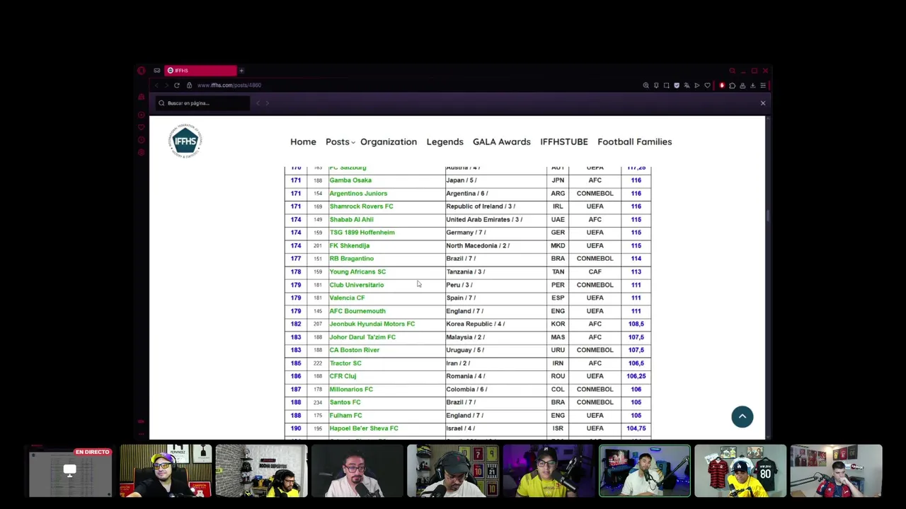Open the Hapoel Be'er Sheva FC link
The image size is (906, 509).
pyautogui.click(x=363, y=428)
